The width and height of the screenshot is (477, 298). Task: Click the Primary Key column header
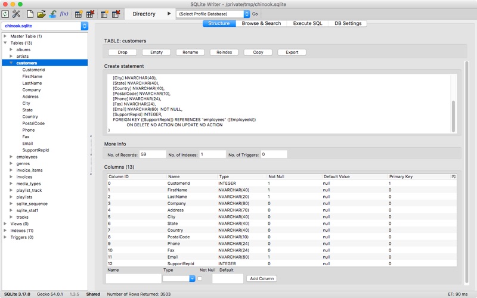(x=419, y=176)
